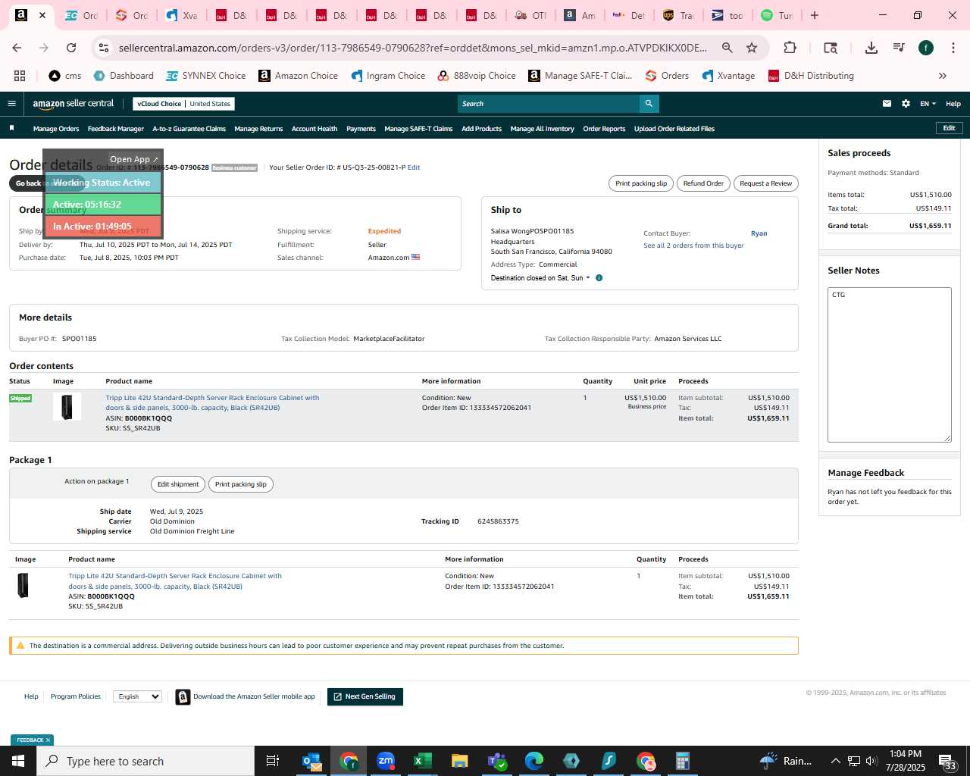
Task: Open the Seller Central hamburger menu
Action: pos(11,104)
